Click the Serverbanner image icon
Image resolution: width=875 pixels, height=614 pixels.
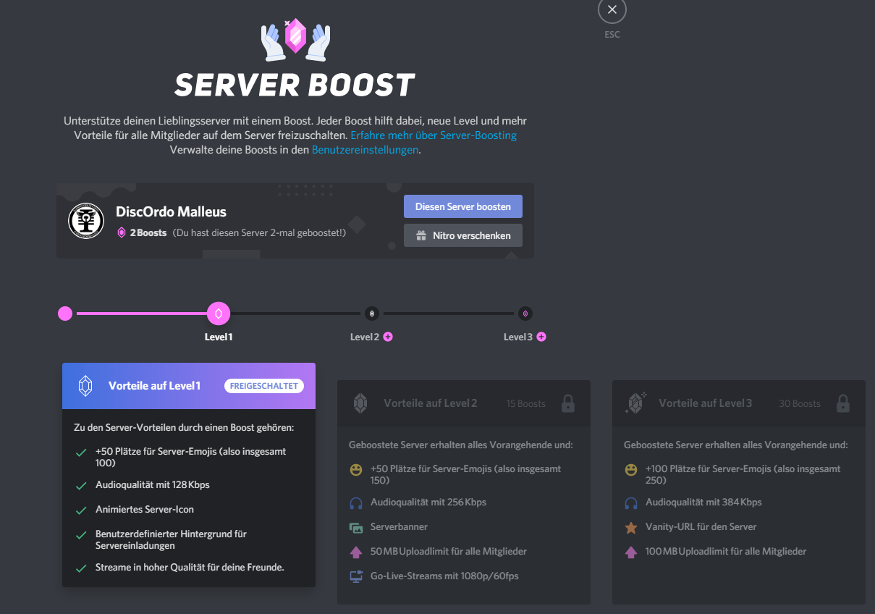[356, 528]
